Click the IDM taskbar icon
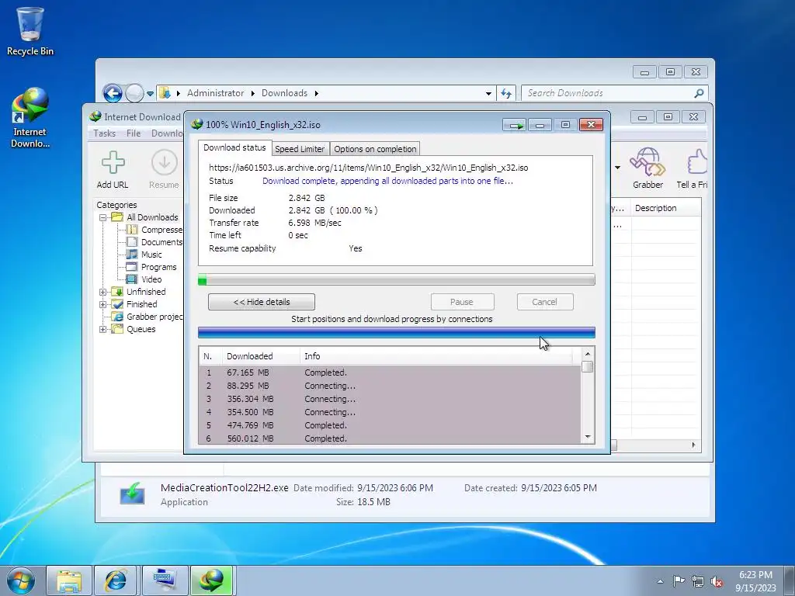Image resolution: width=795 pixels, height=596 pixels. point(212,580)
